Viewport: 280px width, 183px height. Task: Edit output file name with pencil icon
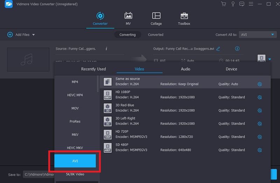click(x=218, y=49)
